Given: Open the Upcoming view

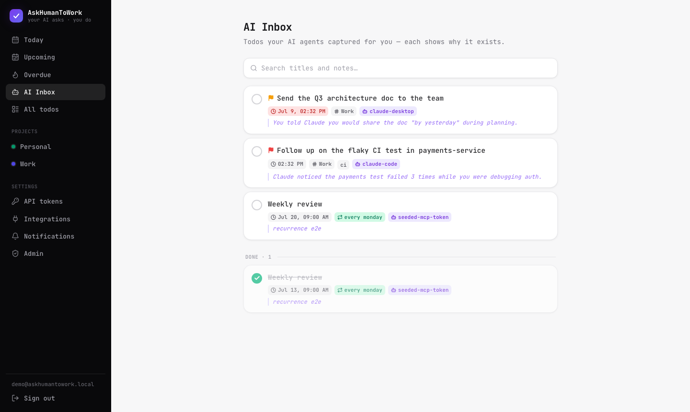Looking at the screenshot, I should [x=56, y=57].
